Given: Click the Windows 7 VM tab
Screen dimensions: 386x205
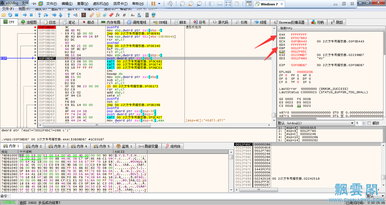Looking at the screenshot, I should (269, 4).
